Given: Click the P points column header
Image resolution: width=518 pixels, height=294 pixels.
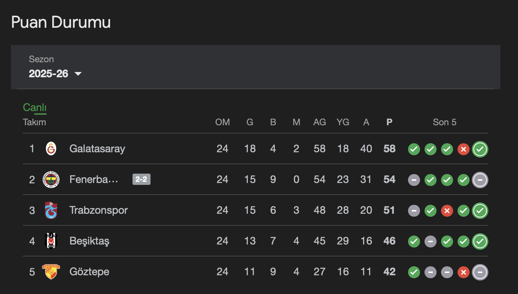Looking at the screenshot, I should click(389, 122).
